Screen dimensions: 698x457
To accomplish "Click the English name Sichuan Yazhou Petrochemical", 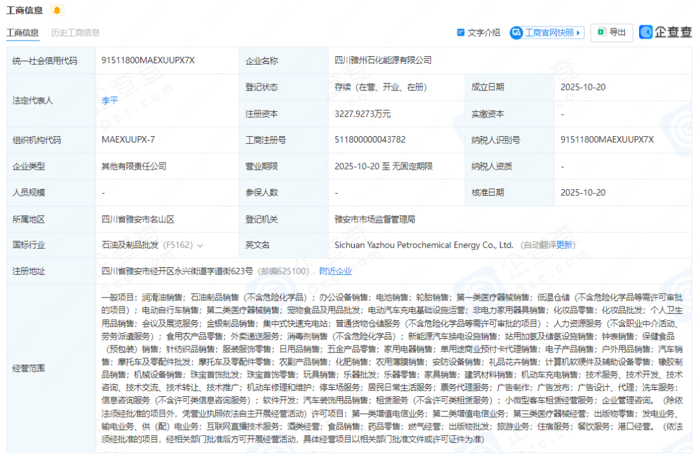I will pos(423,245).
